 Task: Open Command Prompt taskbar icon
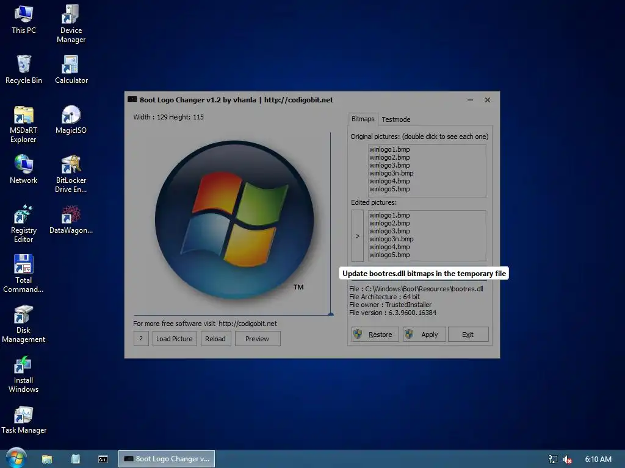pyautogui.click(x=103, y=459)
